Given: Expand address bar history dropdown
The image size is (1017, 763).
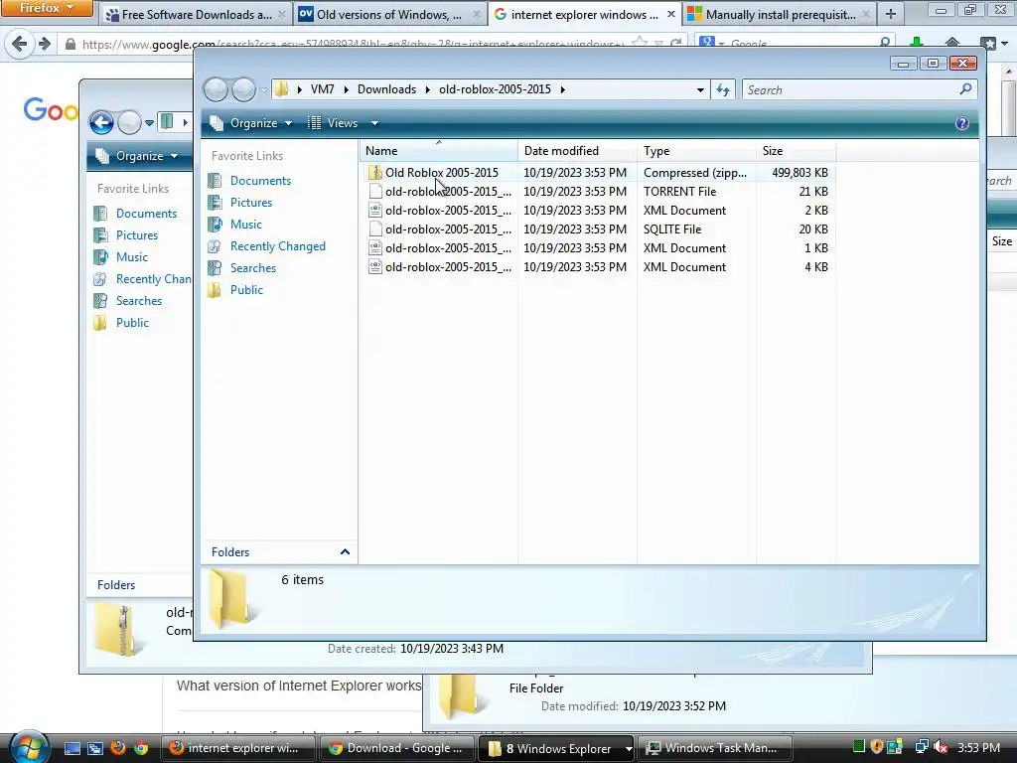Looking at the screenshot, I should click(x=700, y=89).
